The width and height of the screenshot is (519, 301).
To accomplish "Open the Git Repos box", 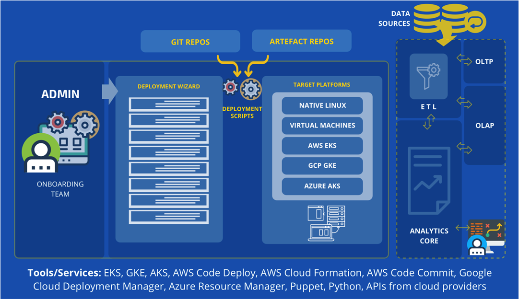I will tap(190, 42).
